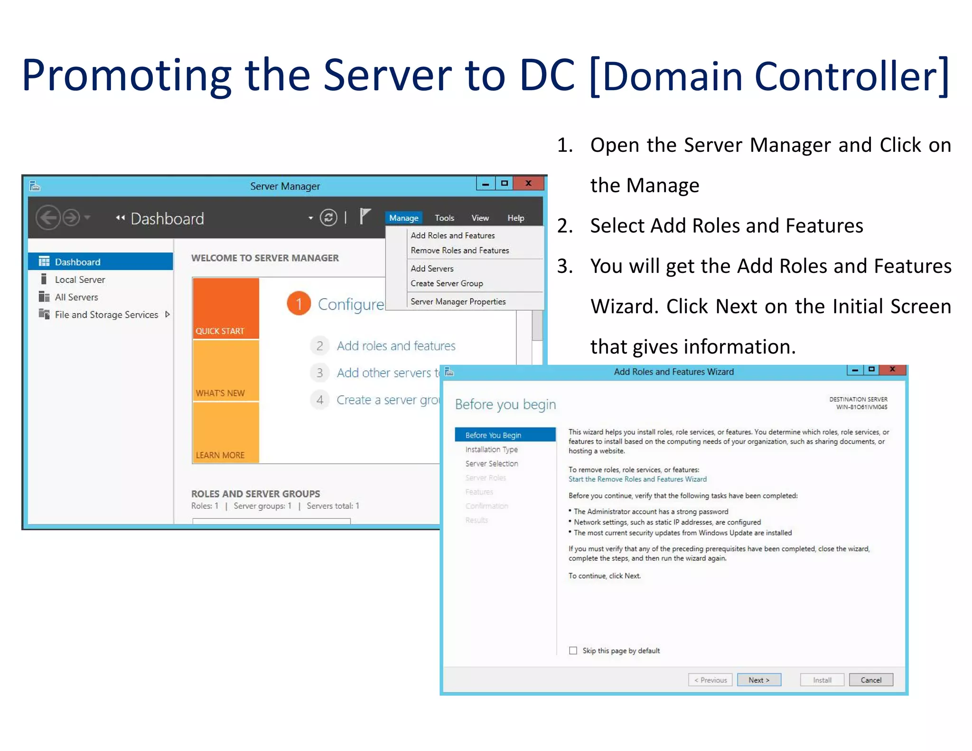The image size is (972, 751).
Task: Click the Server Manager vertical scrollbar thumb
Action: (537, 325)
